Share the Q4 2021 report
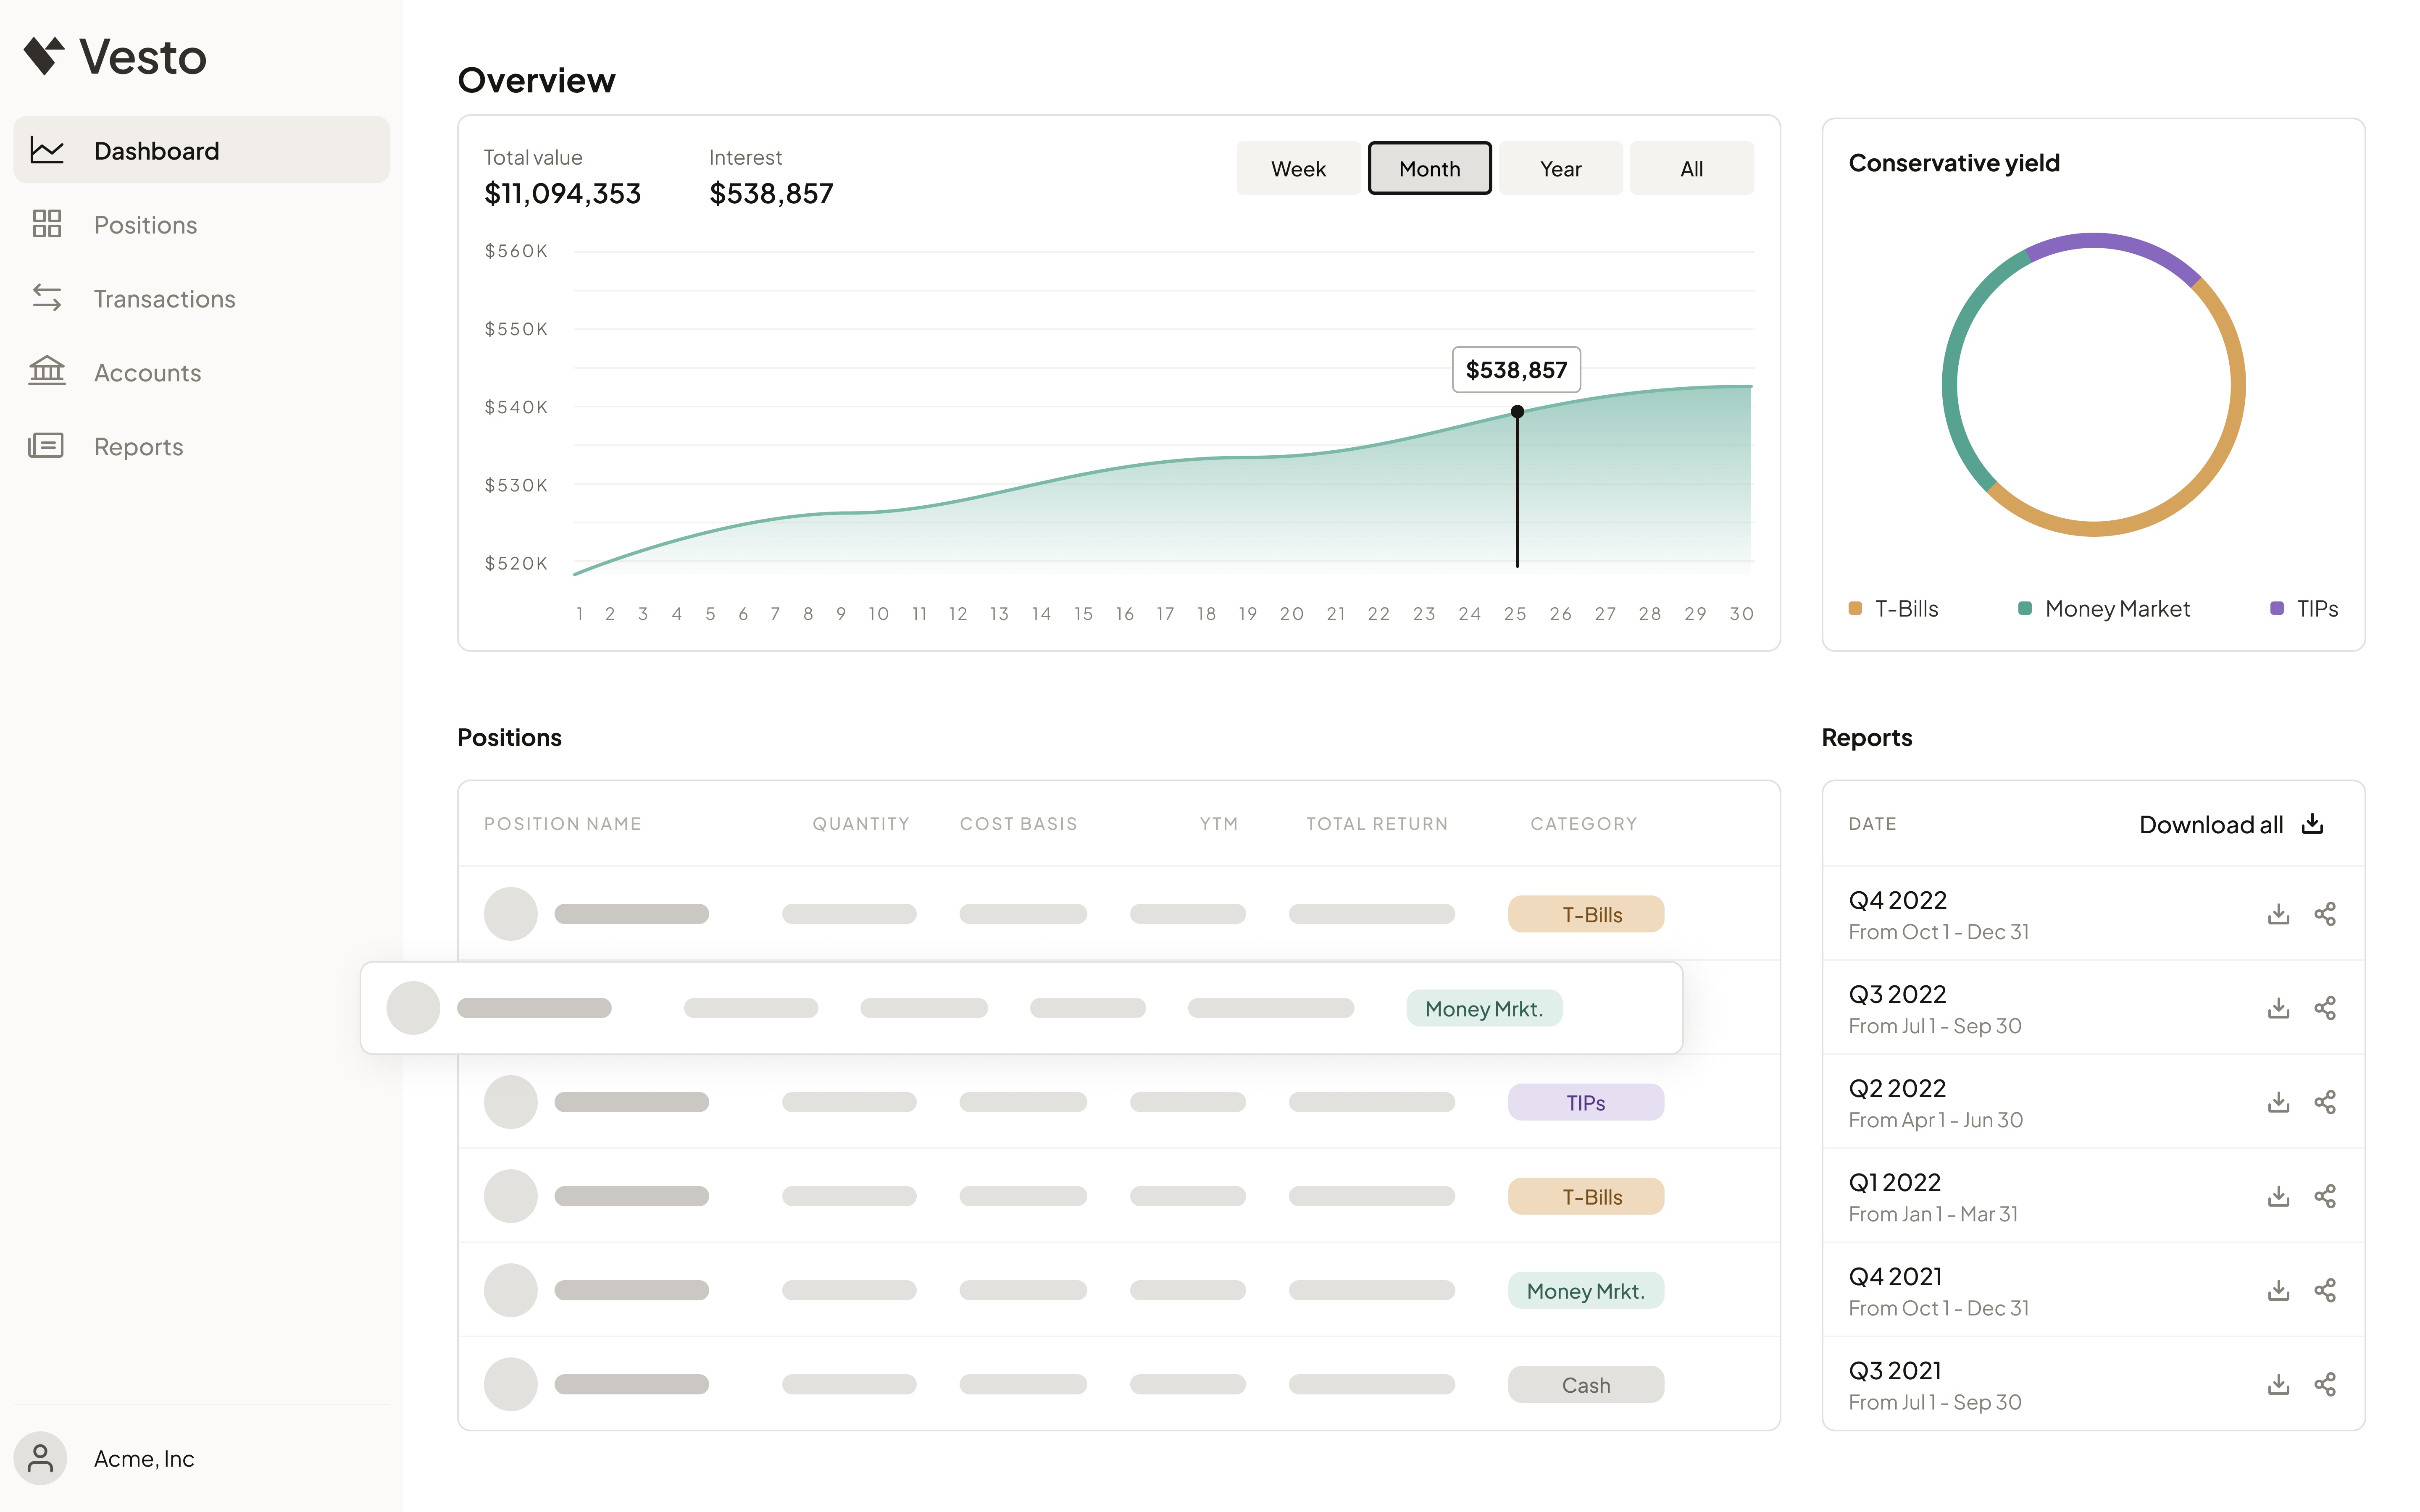 click(x=2325, y=1290)
